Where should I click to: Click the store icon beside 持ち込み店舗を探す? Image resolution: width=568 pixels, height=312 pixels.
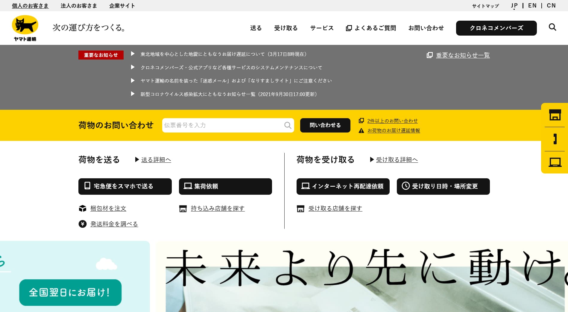(183, 209)
